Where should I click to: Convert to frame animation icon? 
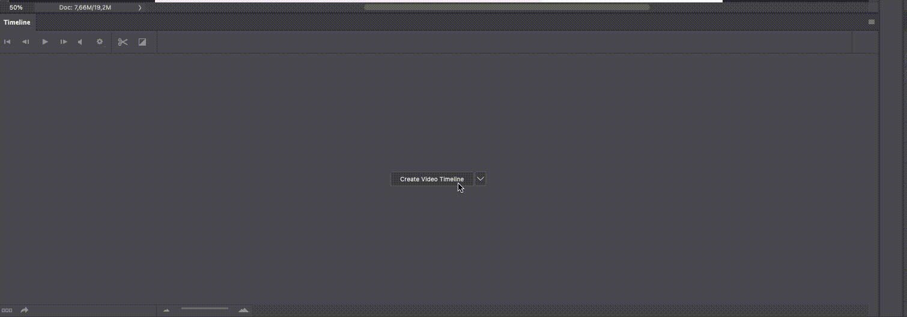pos(7,310)
